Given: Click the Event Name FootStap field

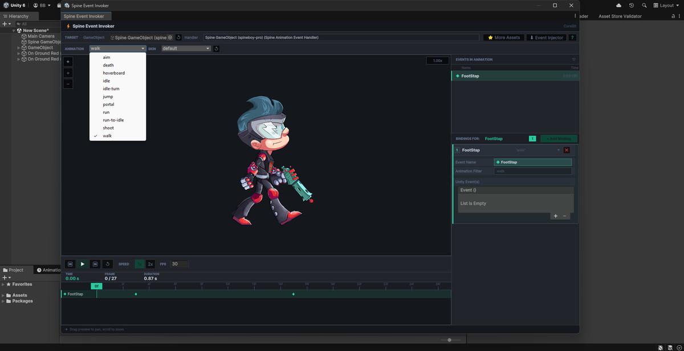Looking at the screenshot, I should coord(533,162).
